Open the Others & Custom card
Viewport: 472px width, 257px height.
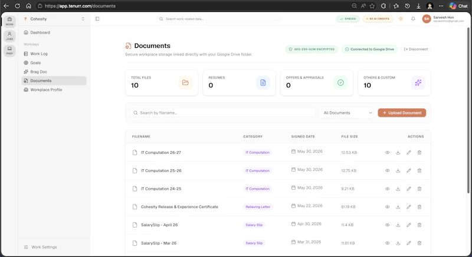point(394,83)
